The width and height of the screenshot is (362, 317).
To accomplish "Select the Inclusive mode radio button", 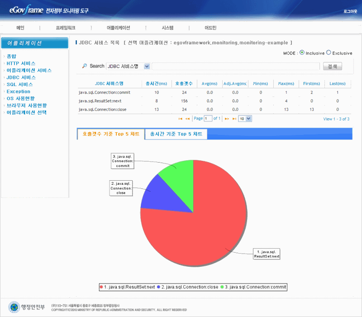I will [302, 53].
